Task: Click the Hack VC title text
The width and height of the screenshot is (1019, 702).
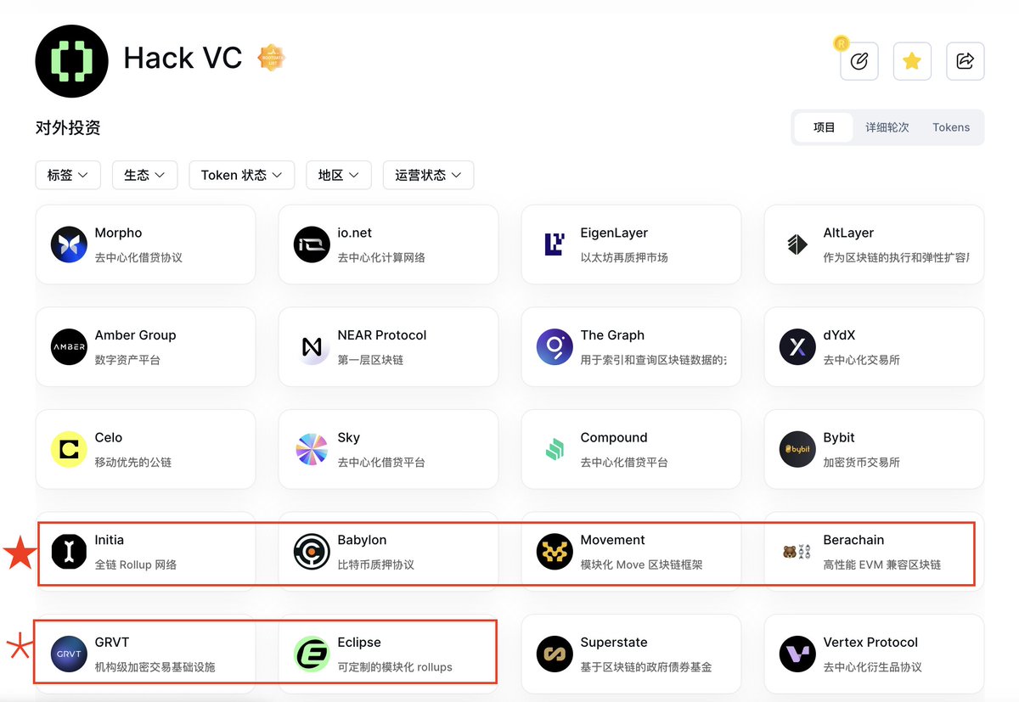Action: pos(183,58)
